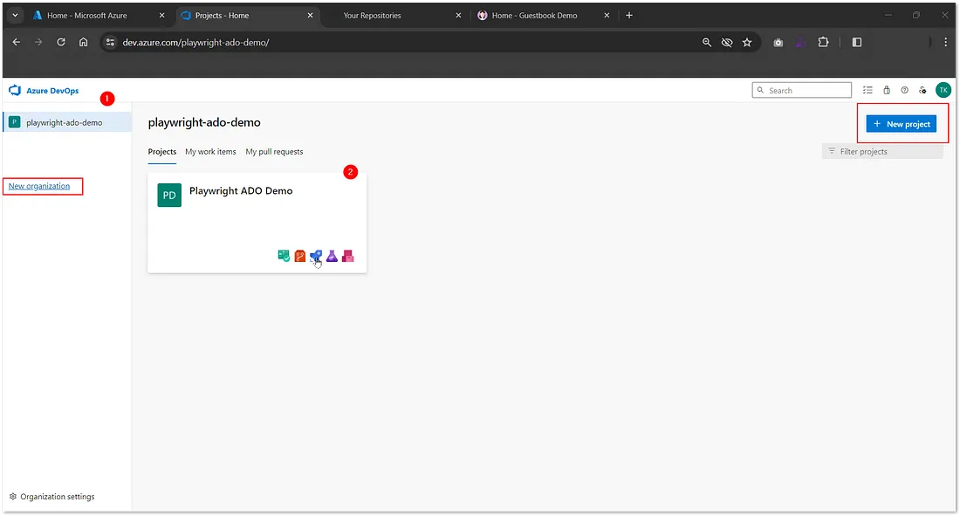Image resolution: width=960 pixels, height=516 pixels.
Task: Click the playwright-ado-demo page heading
Action: [204, 122]
